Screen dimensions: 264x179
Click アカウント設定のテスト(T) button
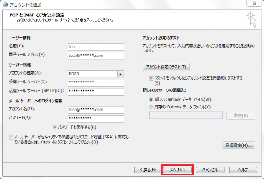point(166,67)
